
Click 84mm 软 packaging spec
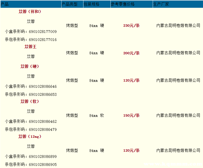coord(97,115)
